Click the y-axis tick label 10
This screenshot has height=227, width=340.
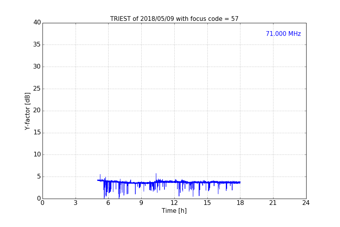(x=37, y=154)
